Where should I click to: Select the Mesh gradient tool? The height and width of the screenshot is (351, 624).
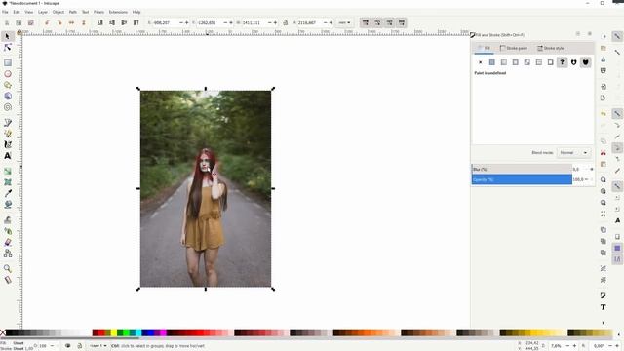click(7, 182)
